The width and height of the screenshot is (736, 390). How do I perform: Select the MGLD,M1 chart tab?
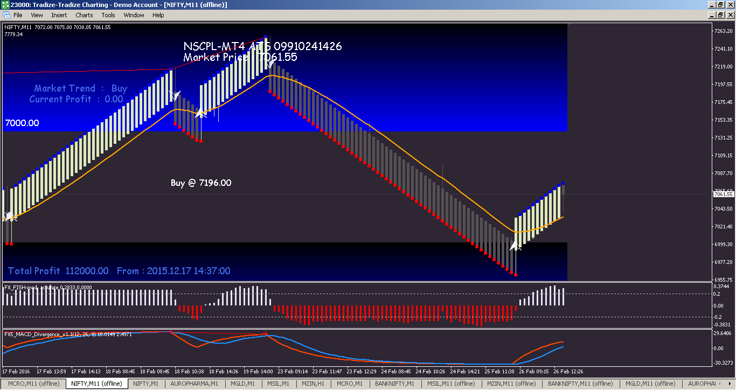(x=242, y=384)
